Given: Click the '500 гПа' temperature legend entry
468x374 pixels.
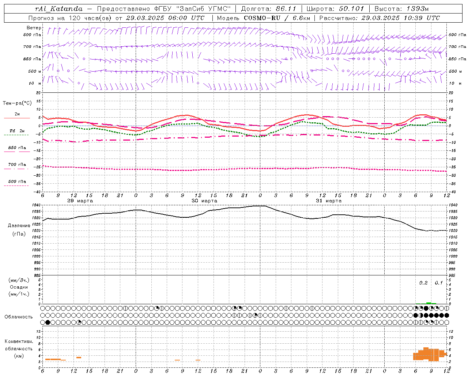Looking at the screenshot, I should pyautogui.click(x=17, y=181).
